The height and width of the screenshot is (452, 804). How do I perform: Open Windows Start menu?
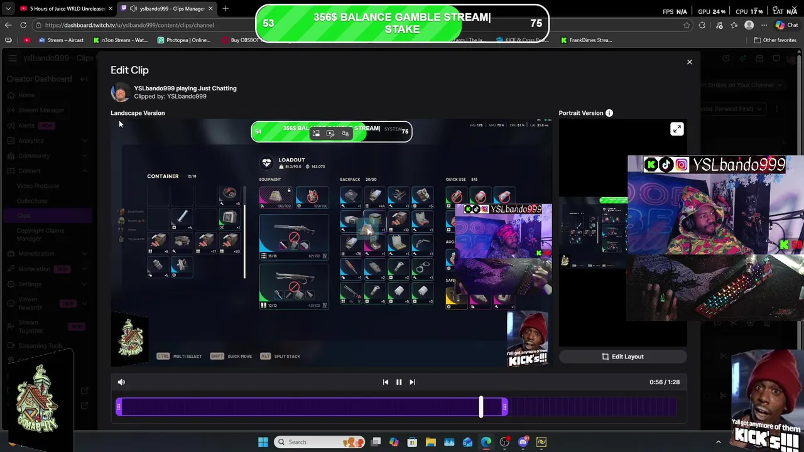[x=263, y=442]
